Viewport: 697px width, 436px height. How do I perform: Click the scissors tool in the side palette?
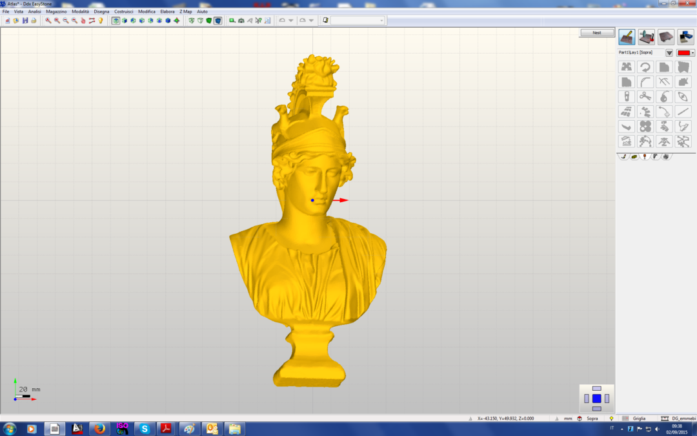(x=645, y=97)
